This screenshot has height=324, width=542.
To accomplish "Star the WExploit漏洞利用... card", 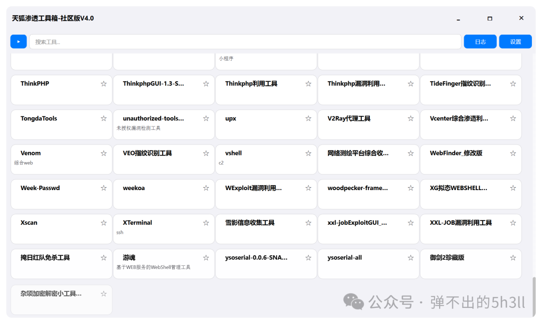I will 308,188.
